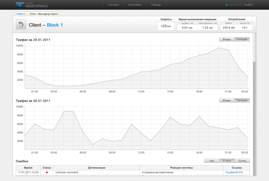Image resolution: width=269 pixels, height=181 pixels.
Task: Go to Platform breadcrumb
Action: pos(21,14)
